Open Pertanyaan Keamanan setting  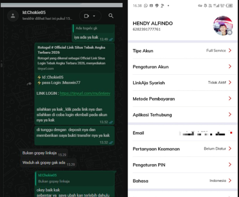183,149
